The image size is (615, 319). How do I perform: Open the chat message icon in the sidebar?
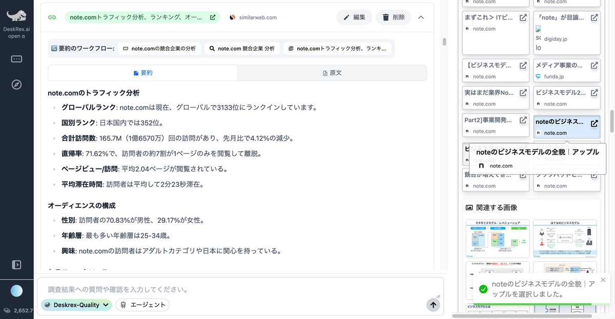pyautogui.click(x=16, y=59)
